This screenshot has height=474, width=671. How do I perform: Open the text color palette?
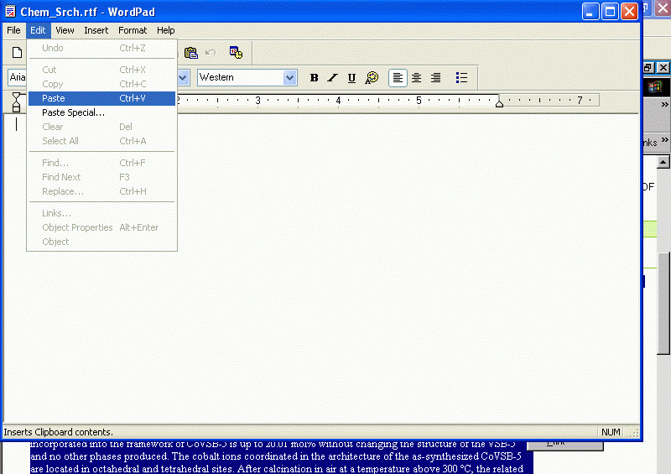372,77
